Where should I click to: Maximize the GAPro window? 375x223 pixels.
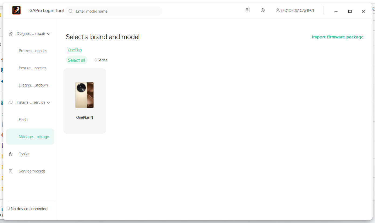point(350,11)
